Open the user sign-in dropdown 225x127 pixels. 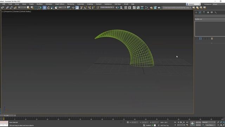point(193,4)
